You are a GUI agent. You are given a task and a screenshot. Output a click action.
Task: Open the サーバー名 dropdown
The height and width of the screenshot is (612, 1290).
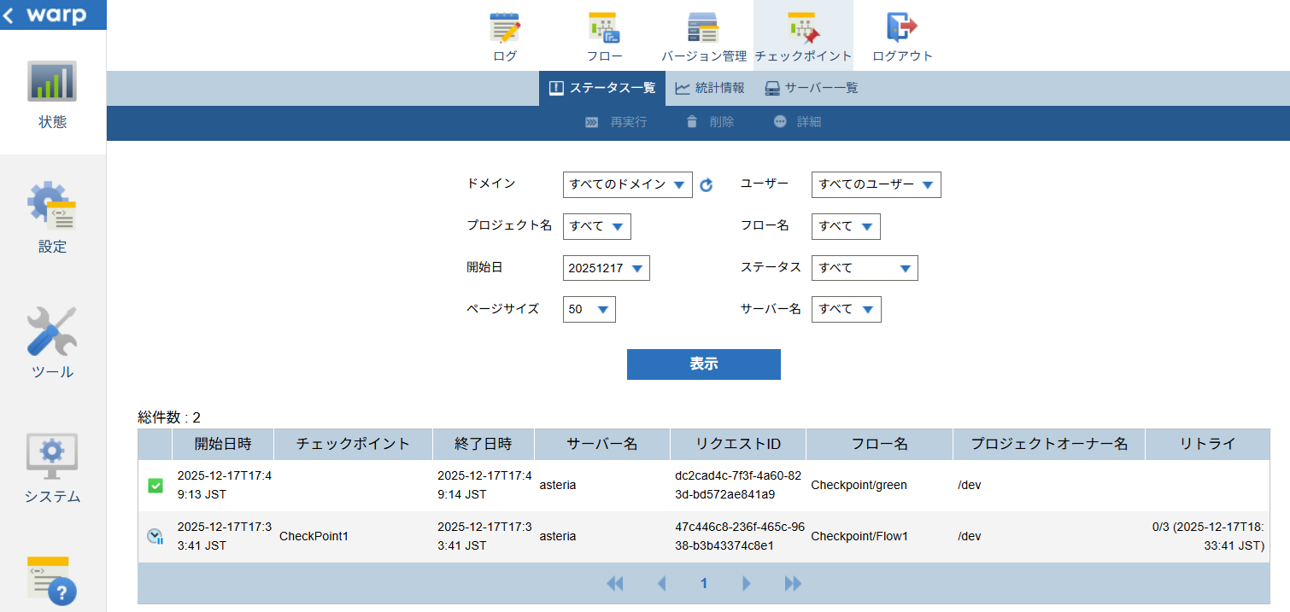pos(847,309)
